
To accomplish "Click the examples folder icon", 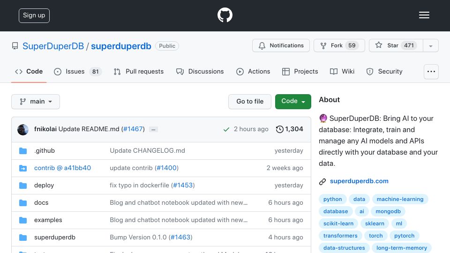I will click(x=23, y=220).
